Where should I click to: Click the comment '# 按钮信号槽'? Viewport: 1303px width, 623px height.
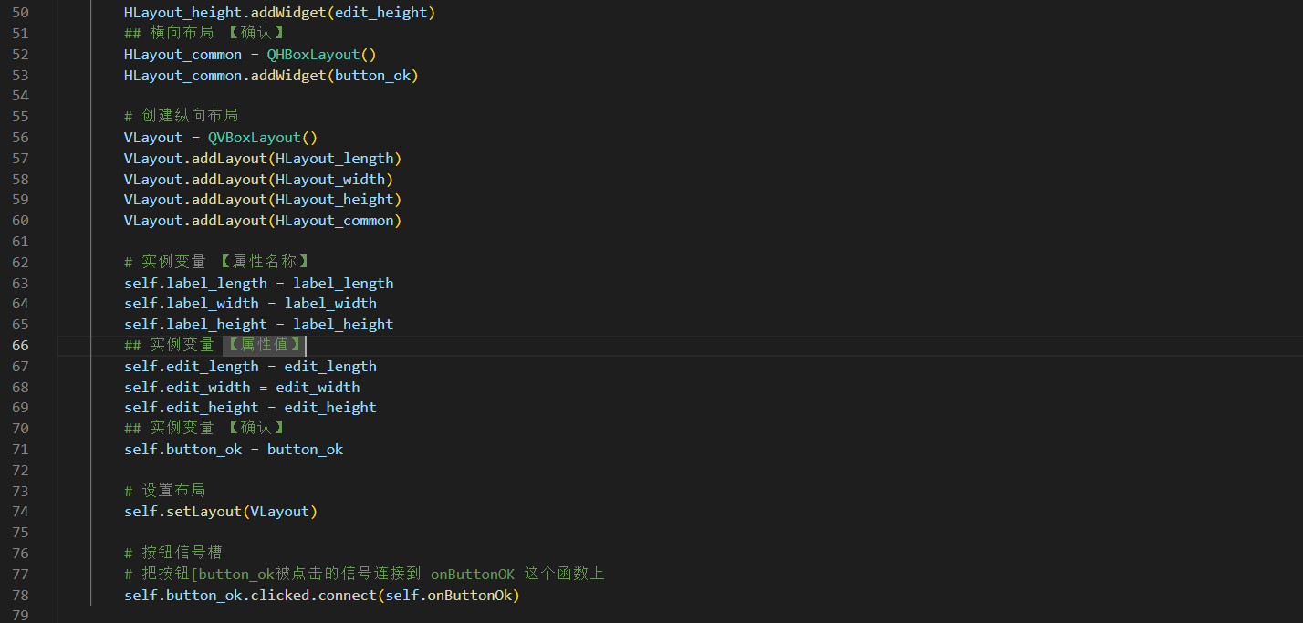point(172,553)
